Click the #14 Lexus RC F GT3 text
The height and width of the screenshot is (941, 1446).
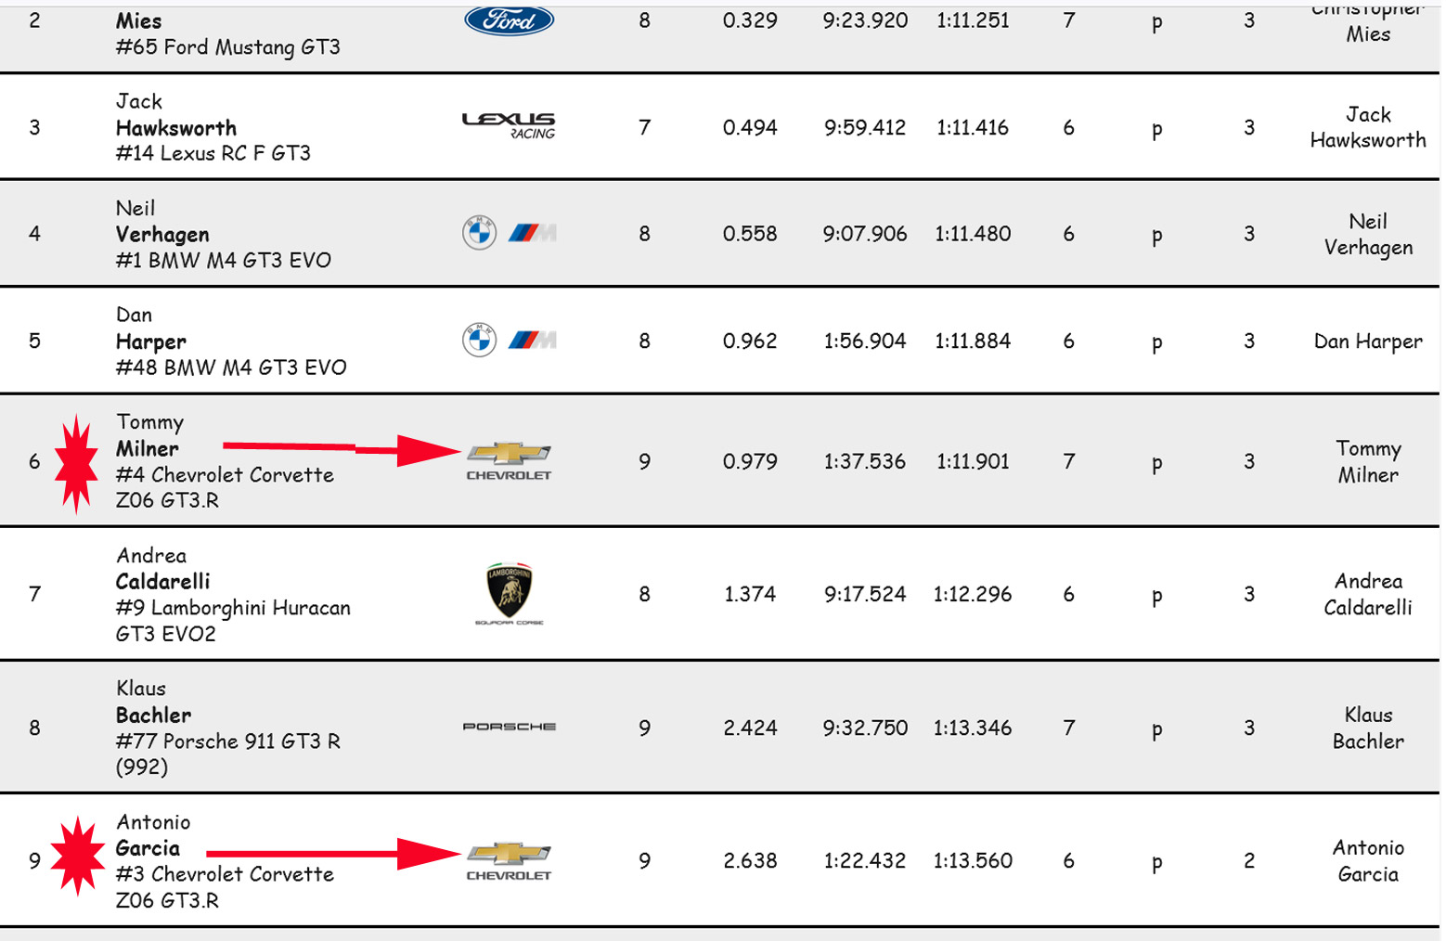click(x=213, y=153)
